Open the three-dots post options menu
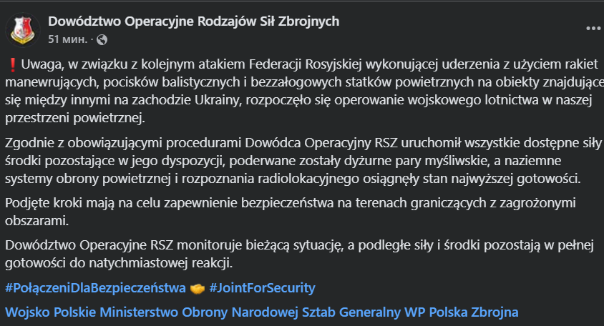604x326 pixels. click(593, 29)
